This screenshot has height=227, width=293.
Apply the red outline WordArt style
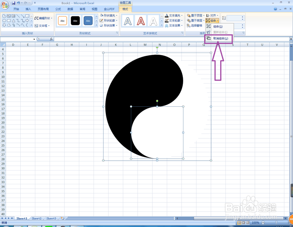pyautogui.click(x=141, y=21)
